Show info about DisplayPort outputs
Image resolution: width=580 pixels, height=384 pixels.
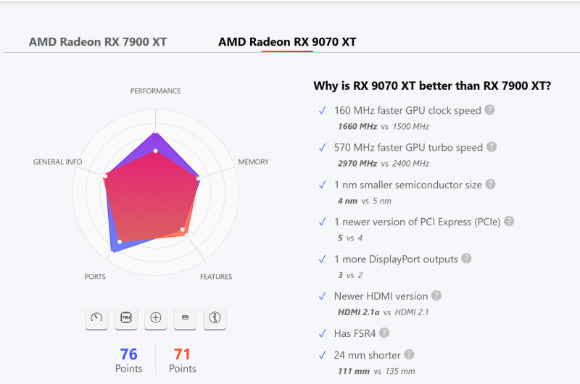point(467,259)
